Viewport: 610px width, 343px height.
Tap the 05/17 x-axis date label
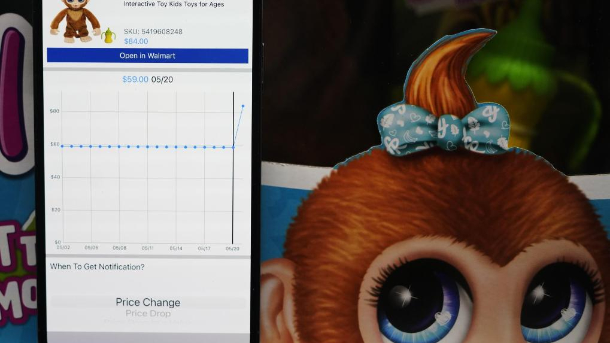[x=204, y=248]
